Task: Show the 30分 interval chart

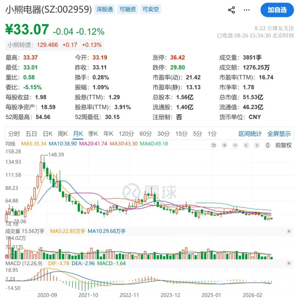Action: pyautogui.click(x=164, y=134)
